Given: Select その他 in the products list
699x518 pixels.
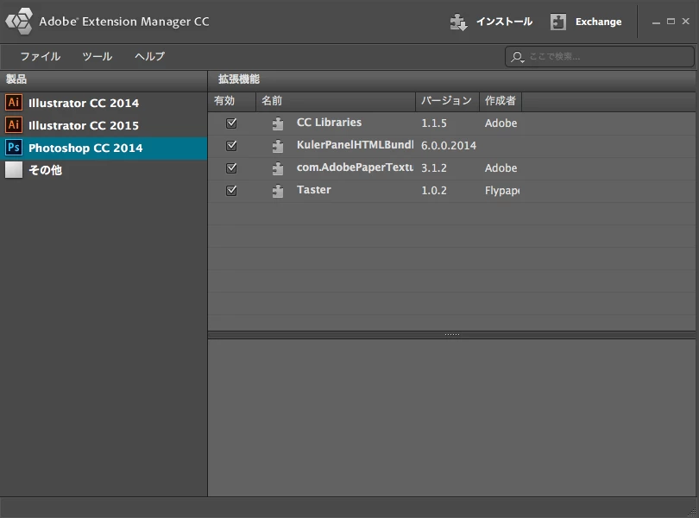Looking at the screenshot, I should tap(104, 170).
